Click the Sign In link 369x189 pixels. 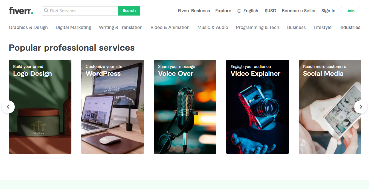click(x=328, y=11)
